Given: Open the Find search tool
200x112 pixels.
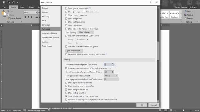Looking at the screenshot, I should click(188, 11).
